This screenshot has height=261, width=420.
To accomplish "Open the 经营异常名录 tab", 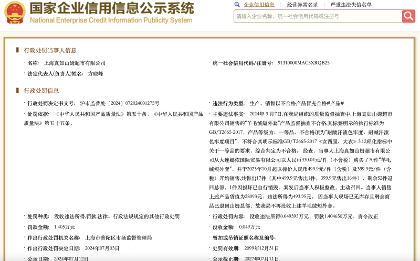I will click(302, 5).
